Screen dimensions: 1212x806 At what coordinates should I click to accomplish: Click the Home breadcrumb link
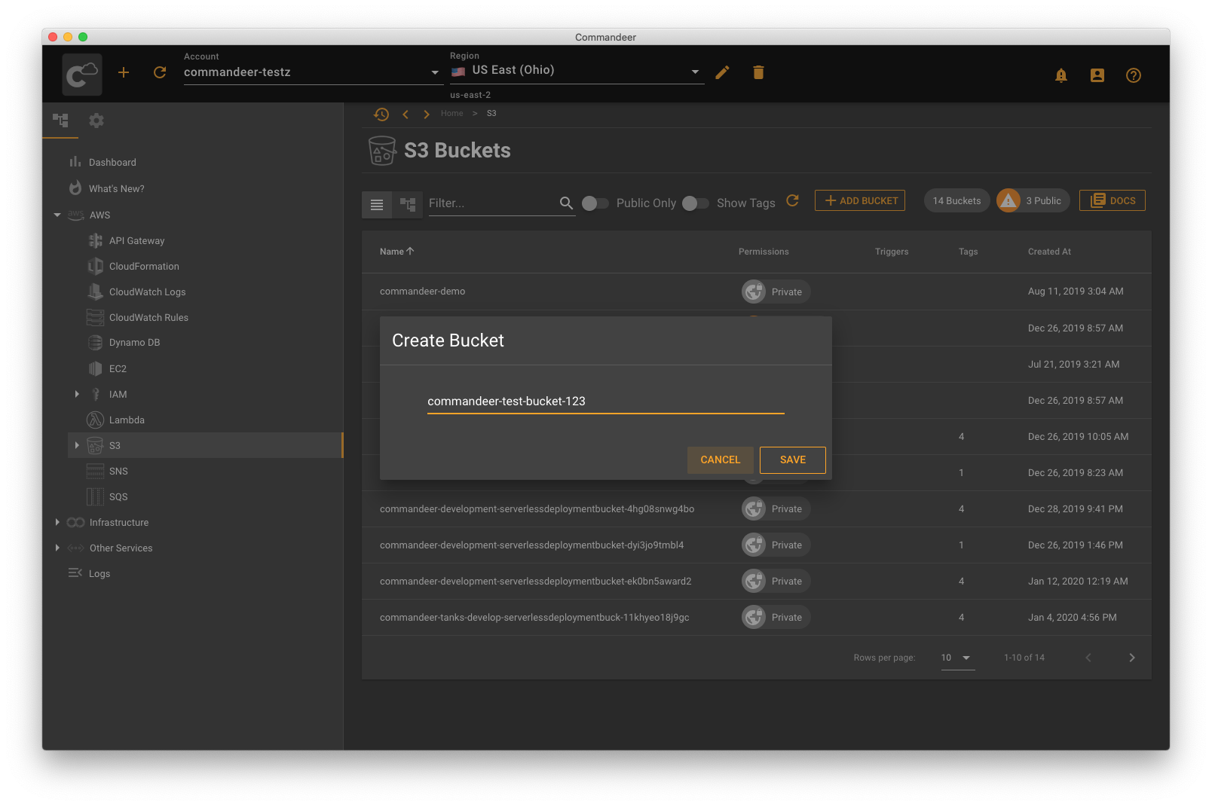(452, 114)
